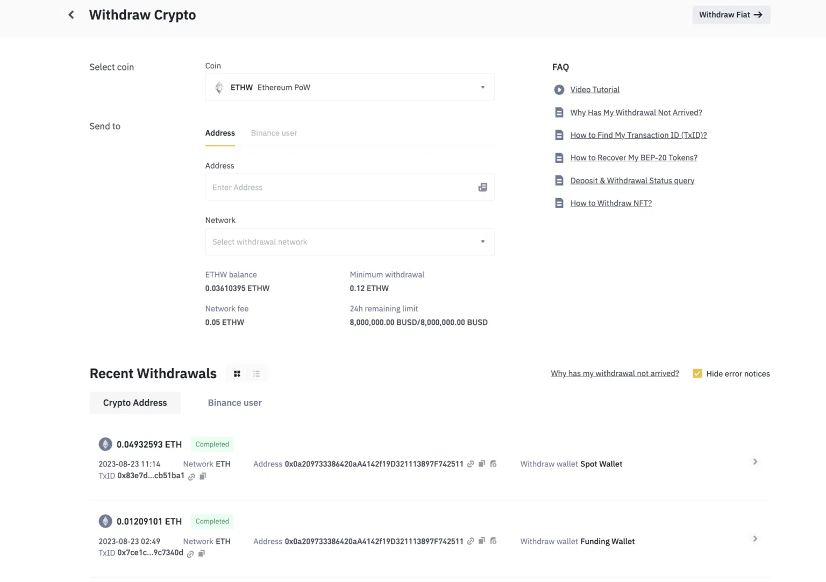Click the ETHW coin logo in the Coin selector

[x=219, y=87]
